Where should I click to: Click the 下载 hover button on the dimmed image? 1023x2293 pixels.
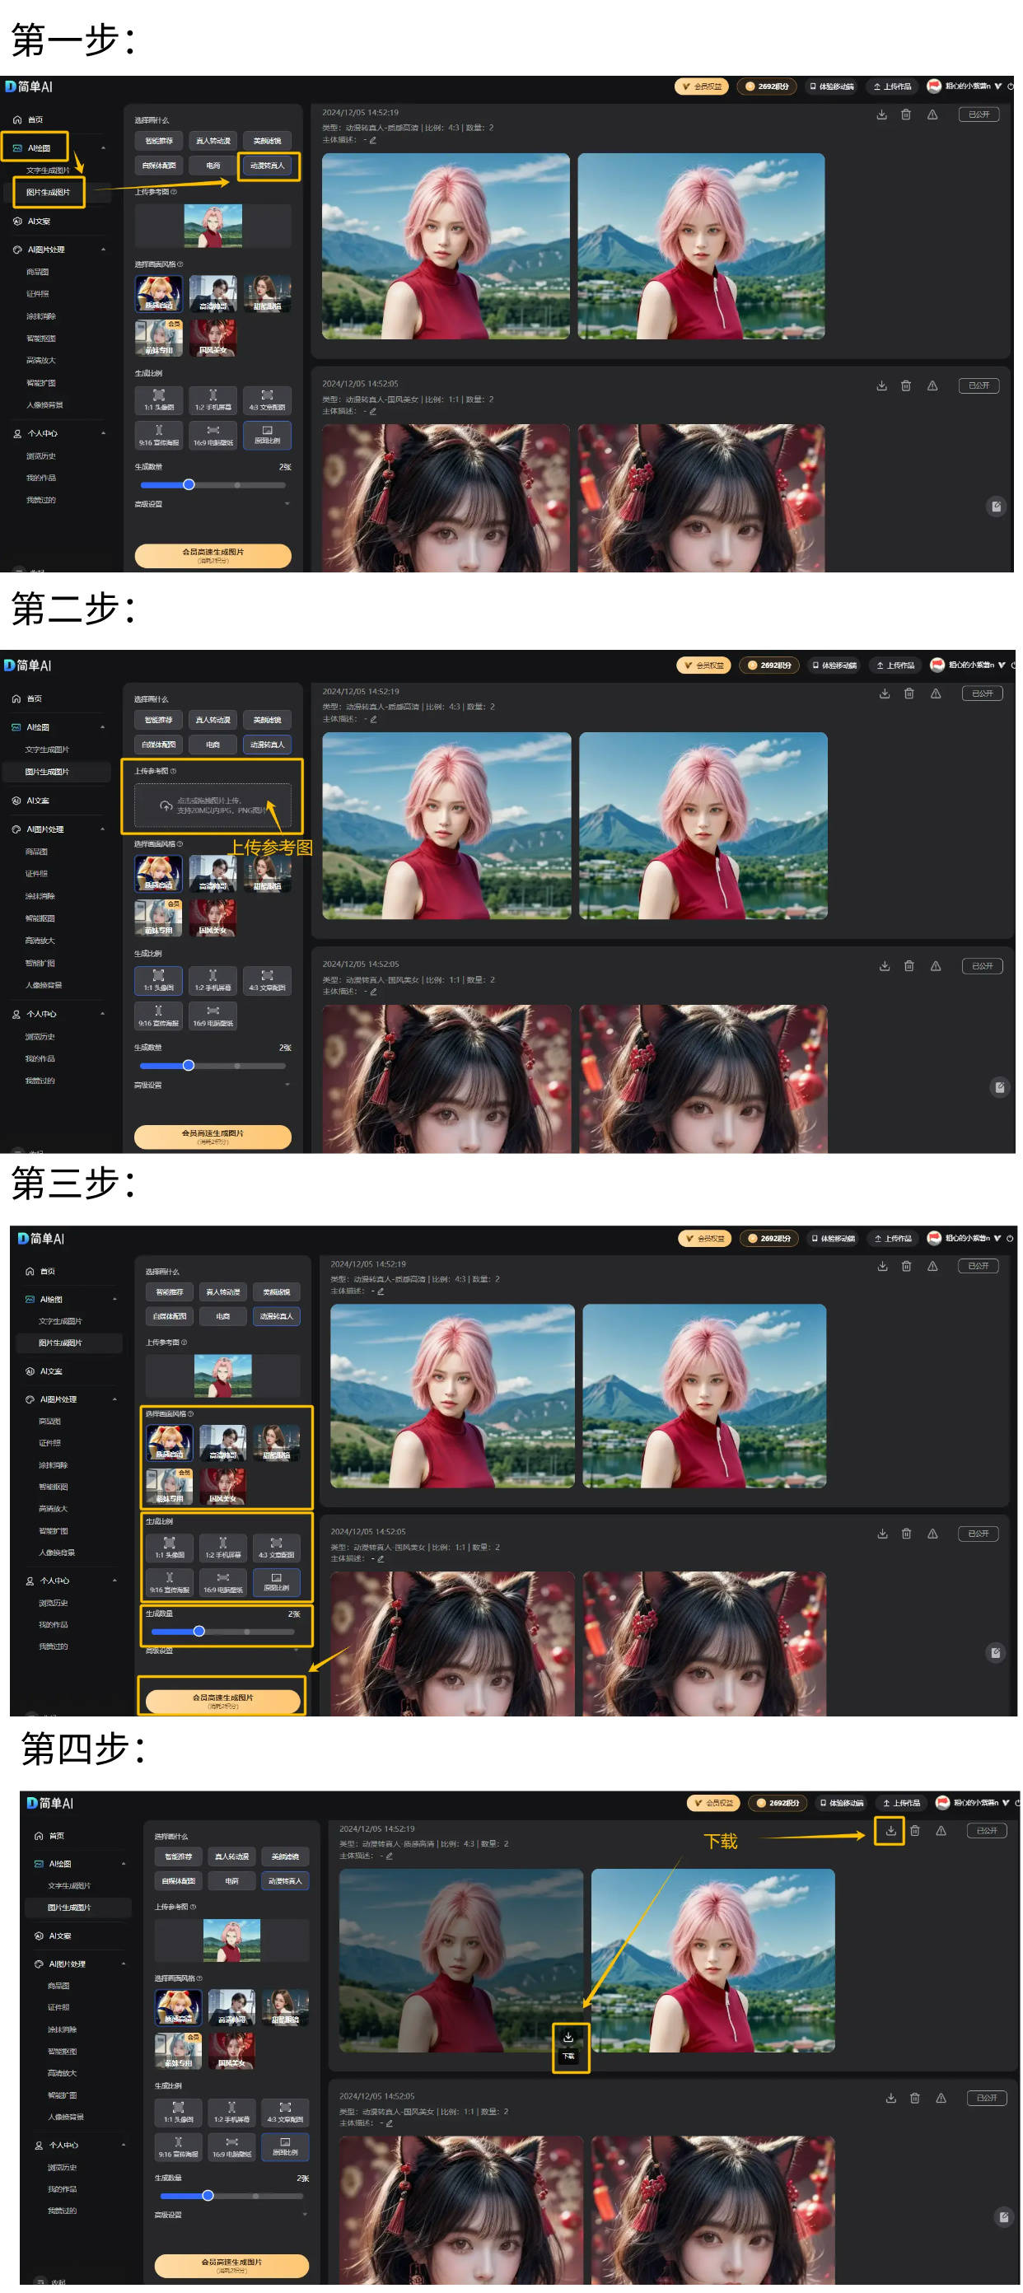(568, 2046)
